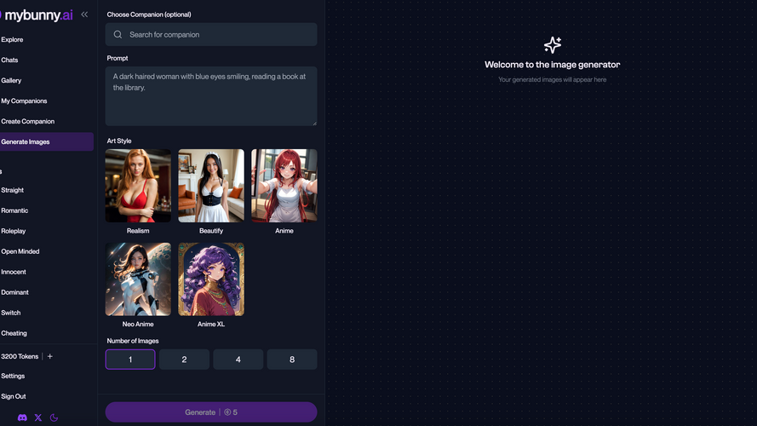The height and width of the screenshot is (426, 757).
Task: Choose the Neo Anime art style thumbnail
Action: [138, 279]
